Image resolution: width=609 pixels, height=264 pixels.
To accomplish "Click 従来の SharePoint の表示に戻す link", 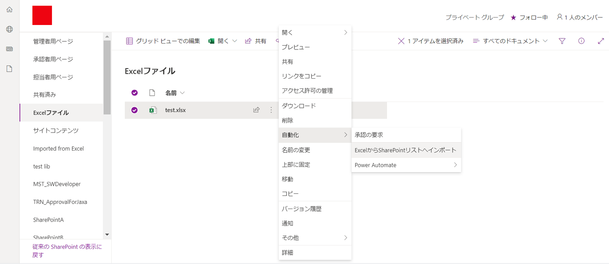I will coord(67,250).
